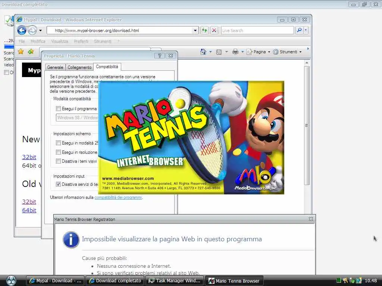Click the Live Search input box
The image size is (382, 286).
[257, 31]
